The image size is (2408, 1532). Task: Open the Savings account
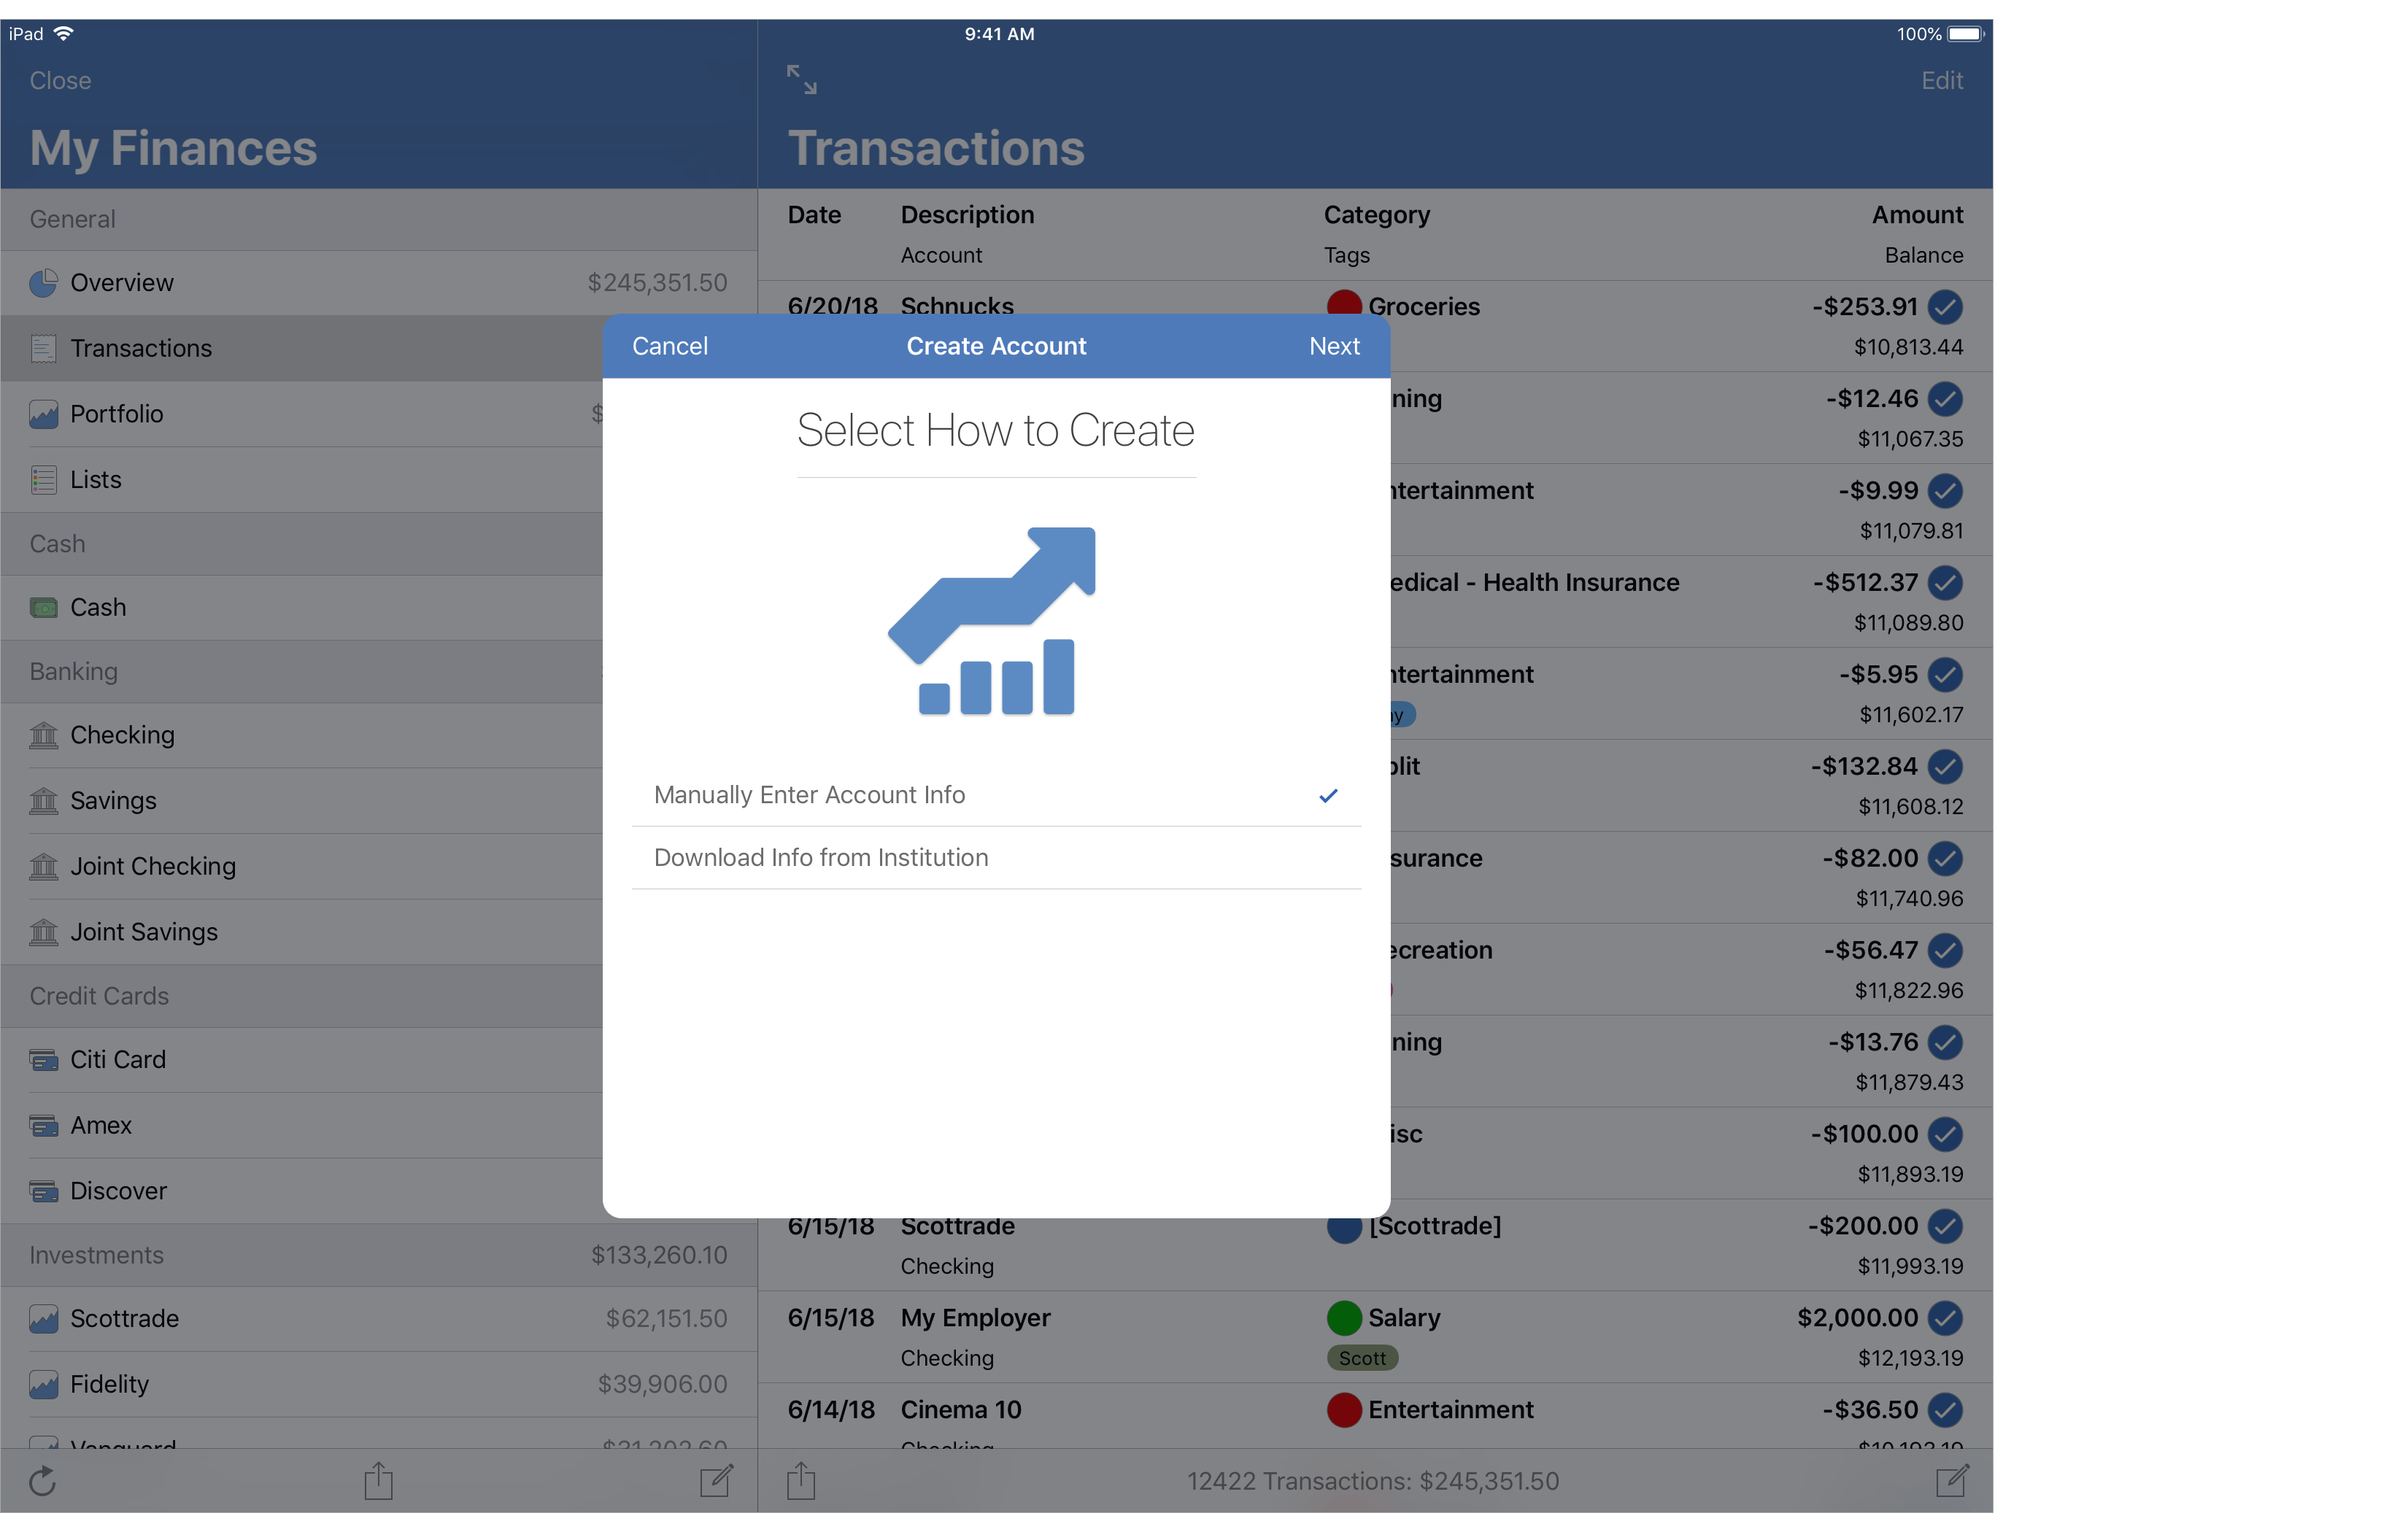(x=301, y=801)
